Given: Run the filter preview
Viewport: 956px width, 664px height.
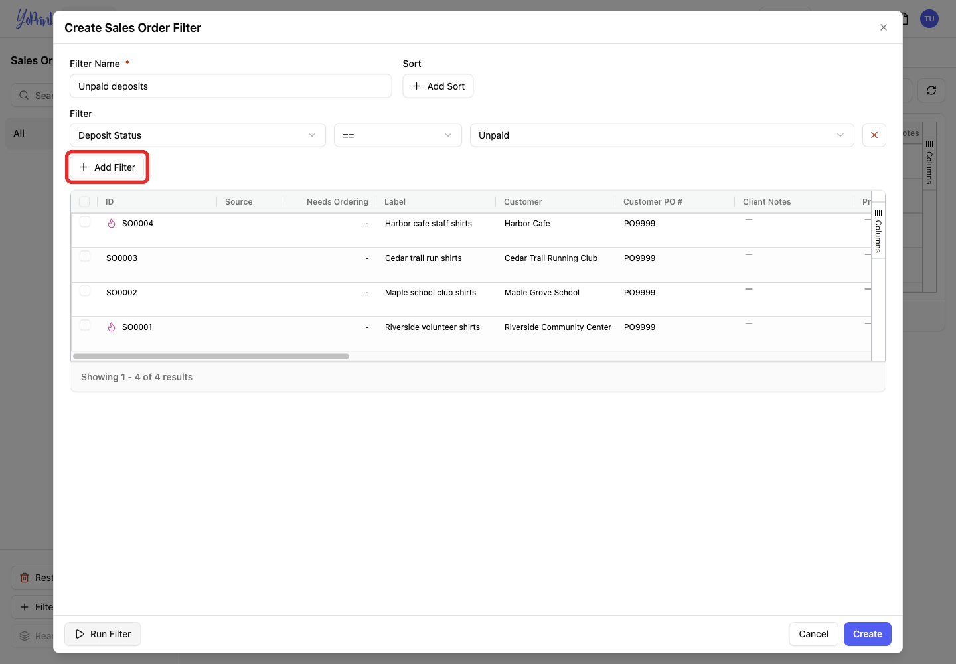Looking at the screenshot, I should pos(103,634).
